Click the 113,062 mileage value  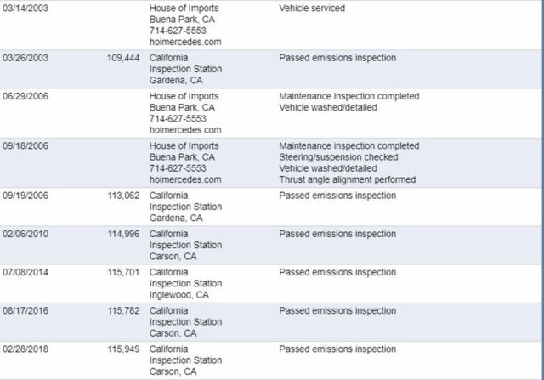coord(123,196)
